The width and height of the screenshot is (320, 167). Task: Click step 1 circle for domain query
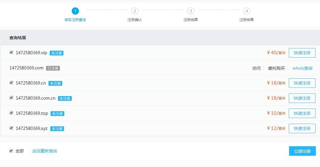(x=75, y=11)
